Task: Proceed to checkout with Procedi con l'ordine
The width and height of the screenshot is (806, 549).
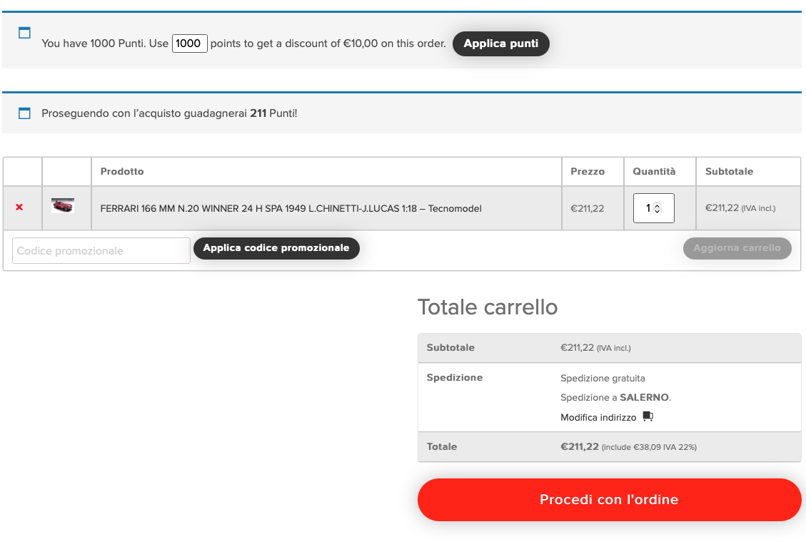Action: (609, 500)
